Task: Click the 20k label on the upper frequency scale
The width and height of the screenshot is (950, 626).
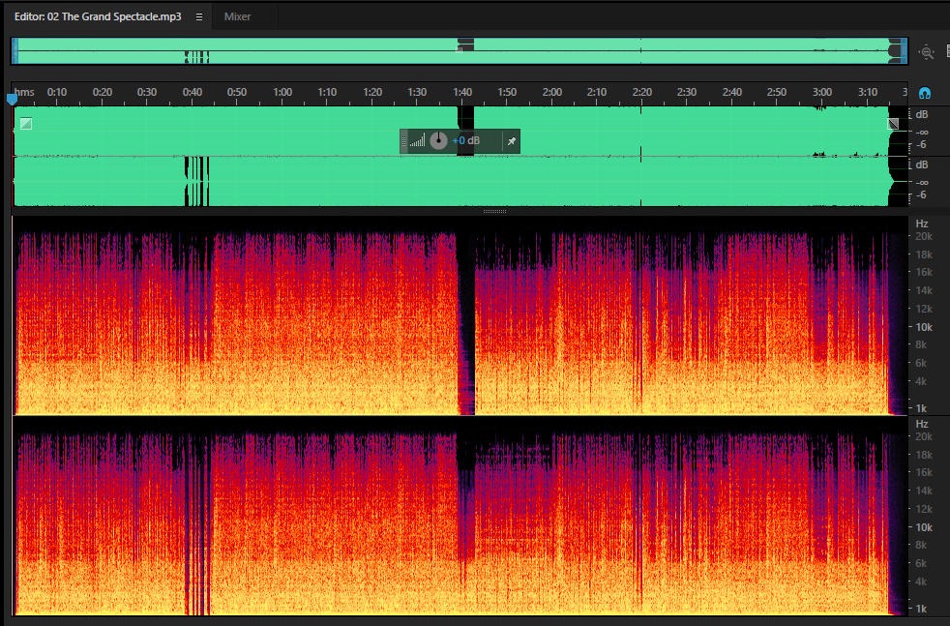Action: [x=923, y=236]
